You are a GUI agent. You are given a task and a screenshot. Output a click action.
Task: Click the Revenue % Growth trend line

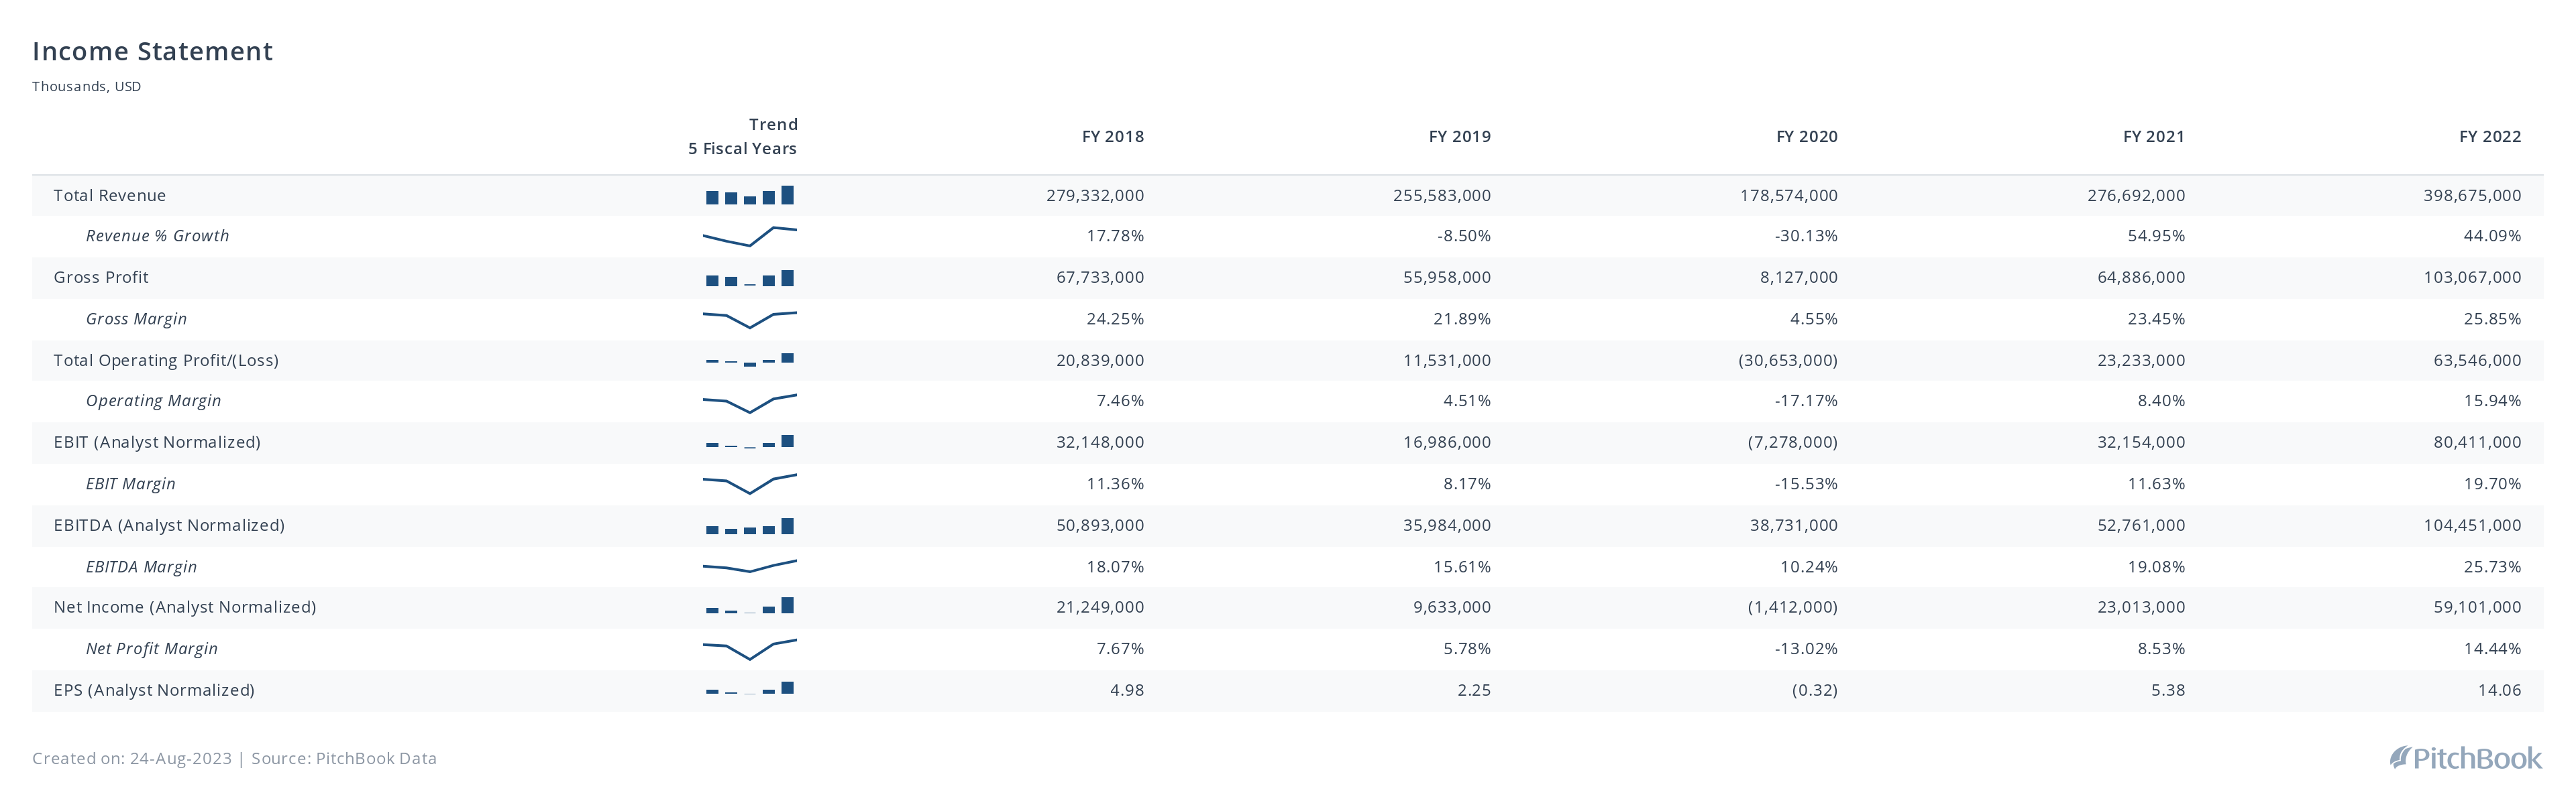coord(750,237)
